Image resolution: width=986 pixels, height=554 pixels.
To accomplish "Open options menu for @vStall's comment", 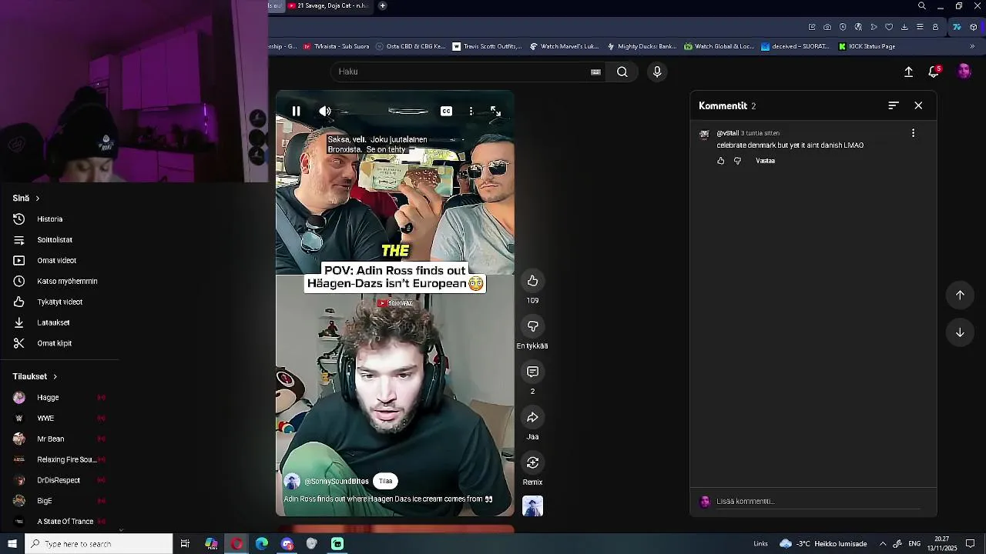I will coord(913,133).
